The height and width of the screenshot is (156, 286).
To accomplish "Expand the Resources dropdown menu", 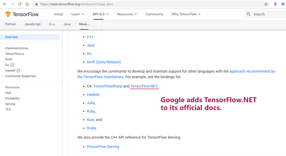I will click(127, 14).
